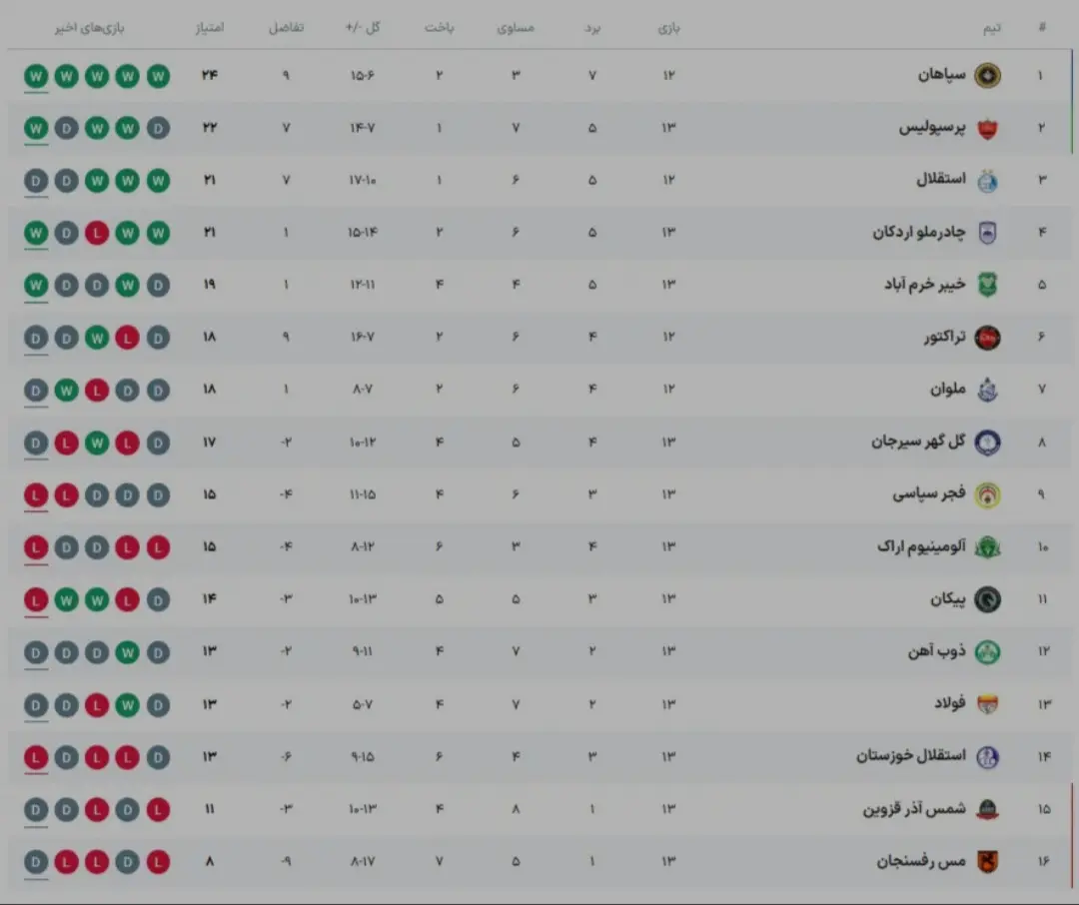Click the recent games (بازی‌های اخیر) header
Screen dimensions: 1079x905
pos(89,27)
